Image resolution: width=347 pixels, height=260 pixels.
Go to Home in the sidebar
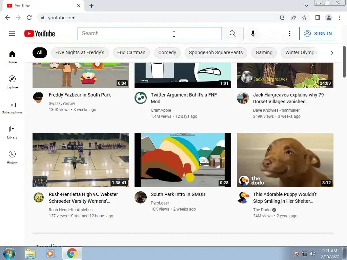click(x=12, y=57)
